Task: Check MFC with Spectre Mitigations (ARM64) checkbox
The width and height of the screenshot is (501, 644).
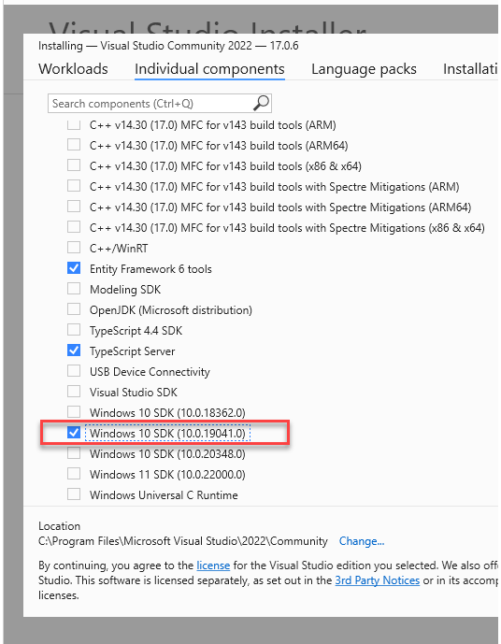Action: [74, 207]
